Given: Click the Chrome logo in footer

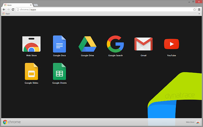Looking at the screenshot, I should click(12, 122).
